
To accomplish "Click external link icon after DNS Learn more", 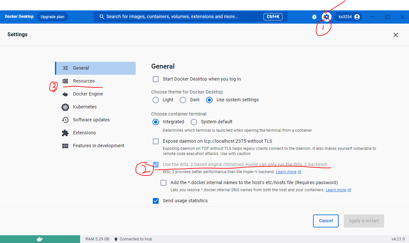I will pos(349,190).
